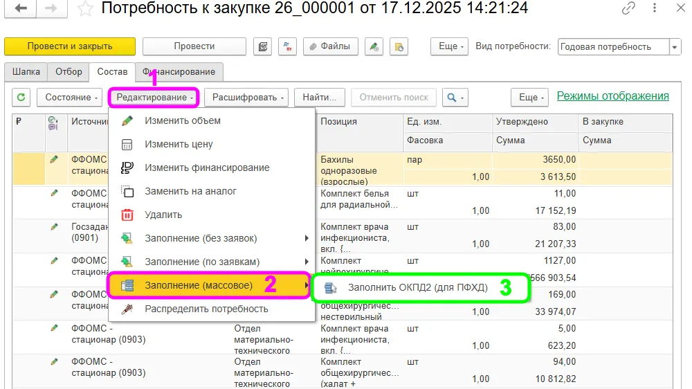Click the icon of Заполнить ОКПД2 item
The width and height of the screenshot is (692, 389).
(330, 288)
